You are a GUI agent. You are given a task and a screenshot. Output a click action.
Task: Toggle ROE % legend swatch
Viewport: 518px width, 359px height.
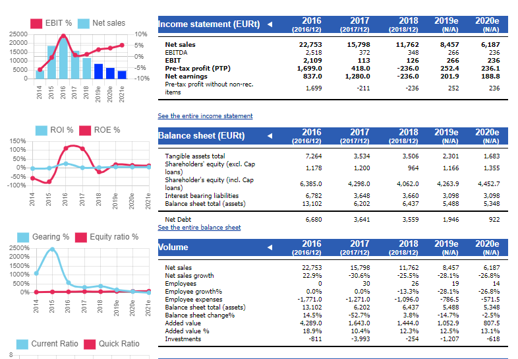pyautogui.click(x=85, y=131)
